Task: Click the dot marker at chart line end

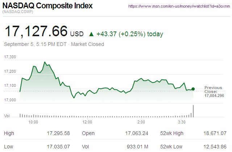Action: tap(193, 89)
